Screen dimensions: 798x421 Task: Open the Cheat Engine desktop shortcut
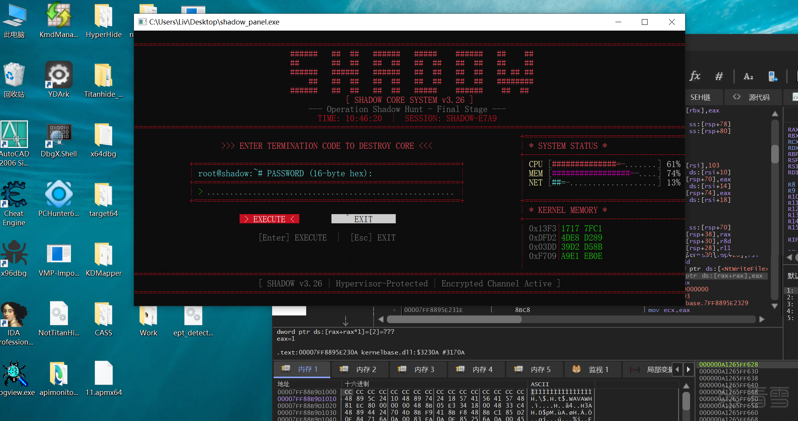coord(14,195)
